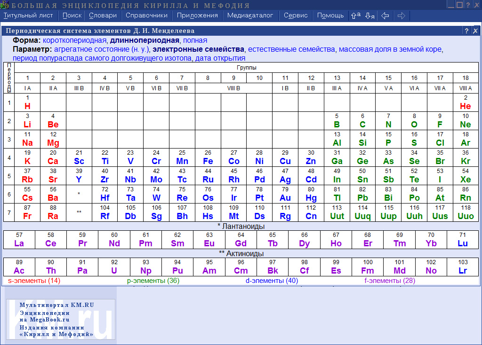Screen dimensions: 482x345
Task: Open the Сервис menu
Action: tap(296, 15)
